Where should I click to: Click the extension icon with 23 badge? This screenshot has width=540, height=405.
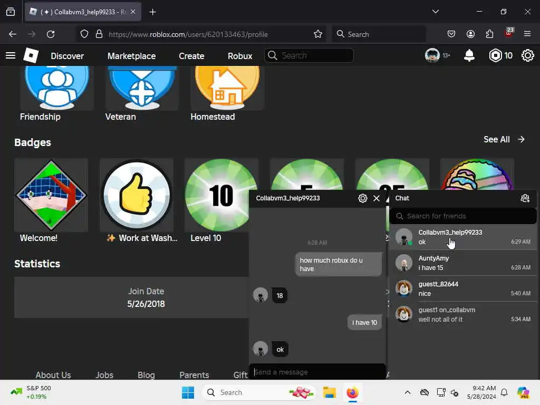click(509, 33)
